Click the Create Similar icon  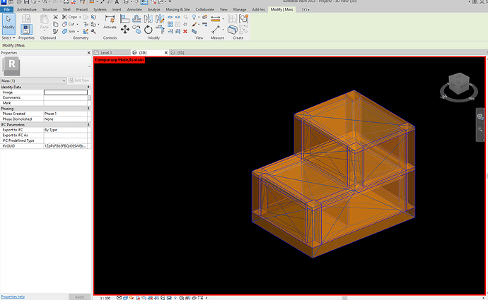click(x=232, y=30)
